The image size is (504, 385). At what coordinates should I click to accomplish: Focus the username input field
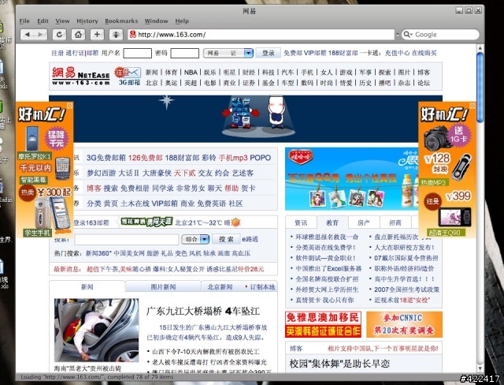point(138,53)
